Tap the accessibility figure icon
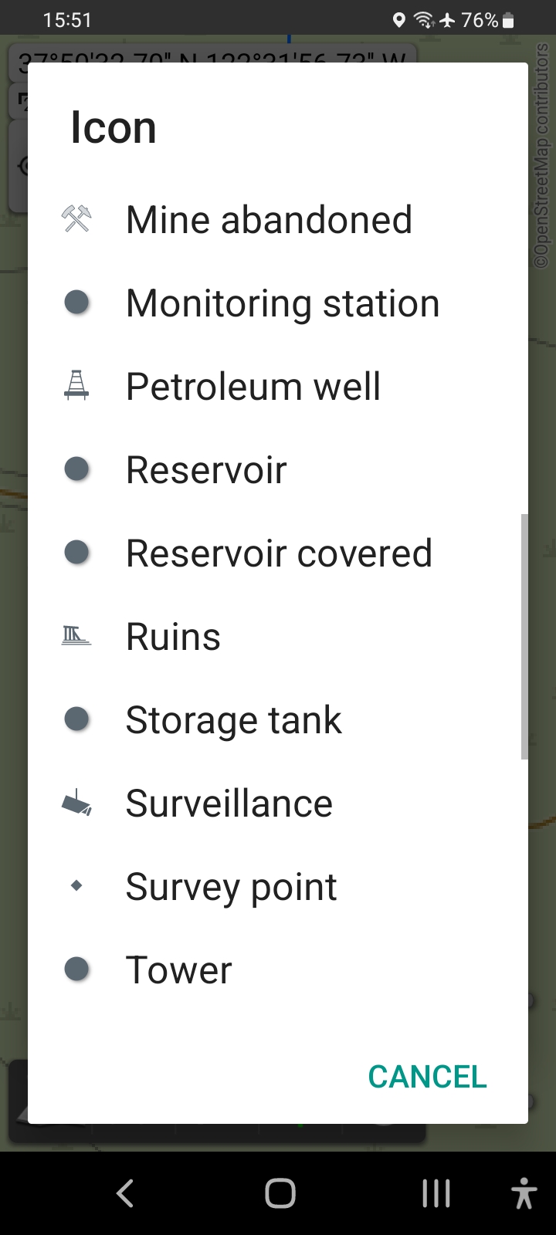Screen dimensions: 556x1235 pyautogui.click(x=524, y=1193)
